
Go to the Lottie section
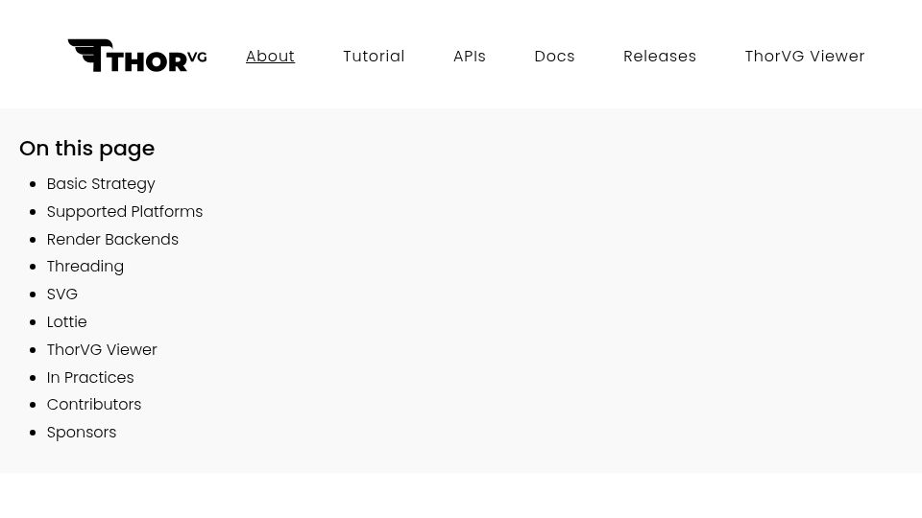[67, 322]
